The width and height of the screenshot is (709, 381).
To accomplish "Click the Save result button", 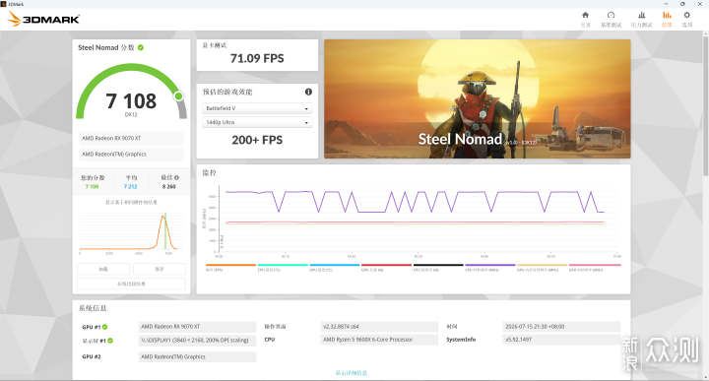I will pyautogui.click(x=160, y=269).
